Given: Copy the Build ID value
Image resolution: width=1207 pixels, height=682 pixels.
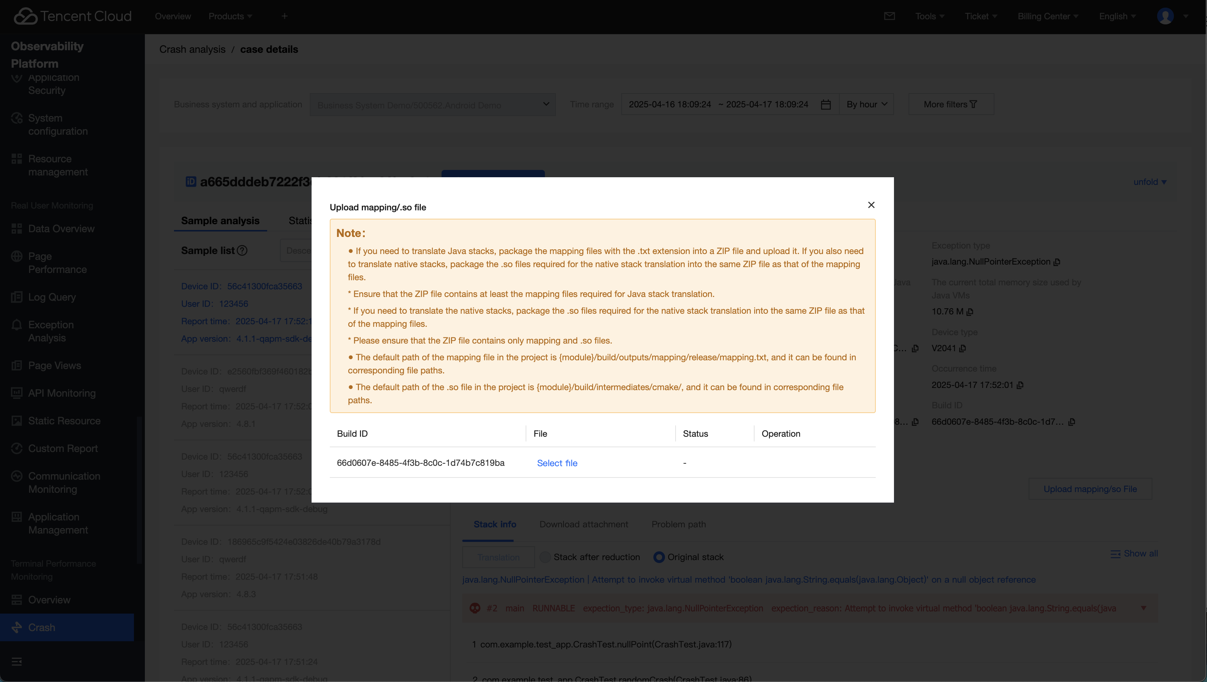Looking at the screenshot, I should tap(1072, 422).
